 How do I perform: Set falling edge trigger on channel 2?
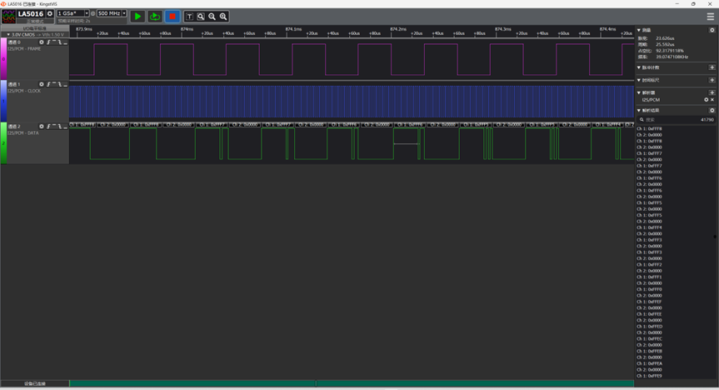(x=60, y=127)
